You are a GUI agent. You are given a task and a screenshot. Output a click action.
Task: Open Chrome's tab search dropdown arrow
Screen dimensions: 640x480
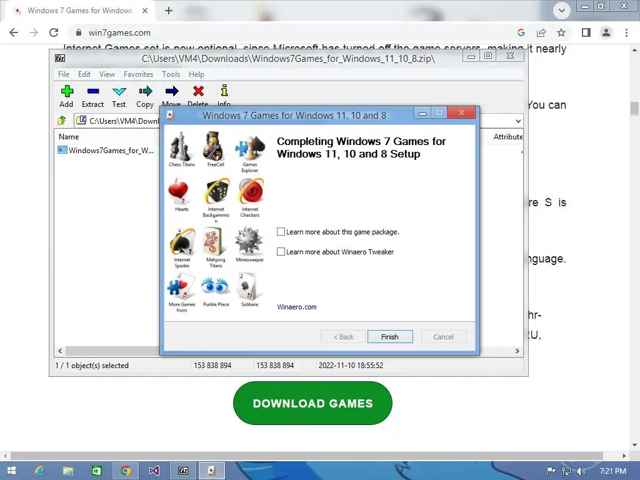click(x=562, y=11)
